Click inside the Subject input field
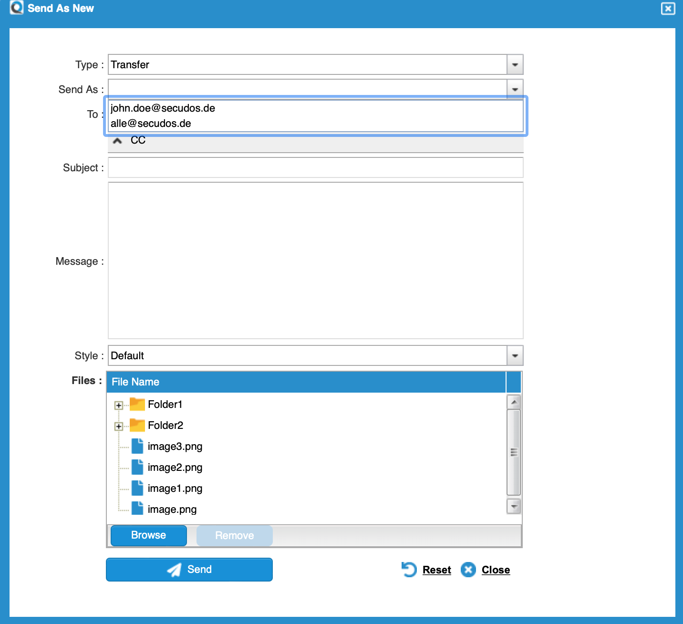The height and width of the screenshot is (624, 683). coord(315,167)
